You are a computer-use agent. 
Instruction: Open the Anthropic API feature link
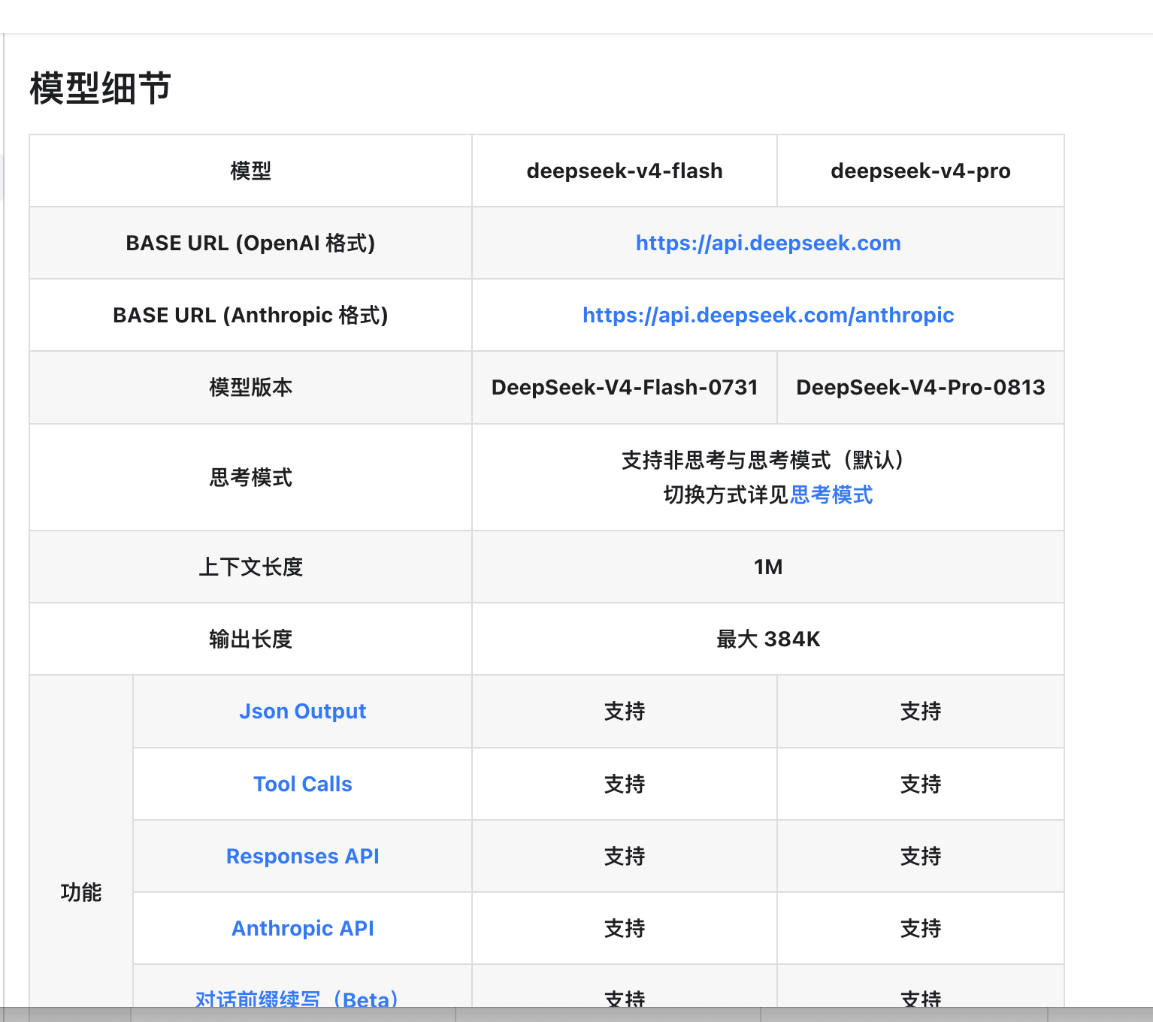point(303,928)
